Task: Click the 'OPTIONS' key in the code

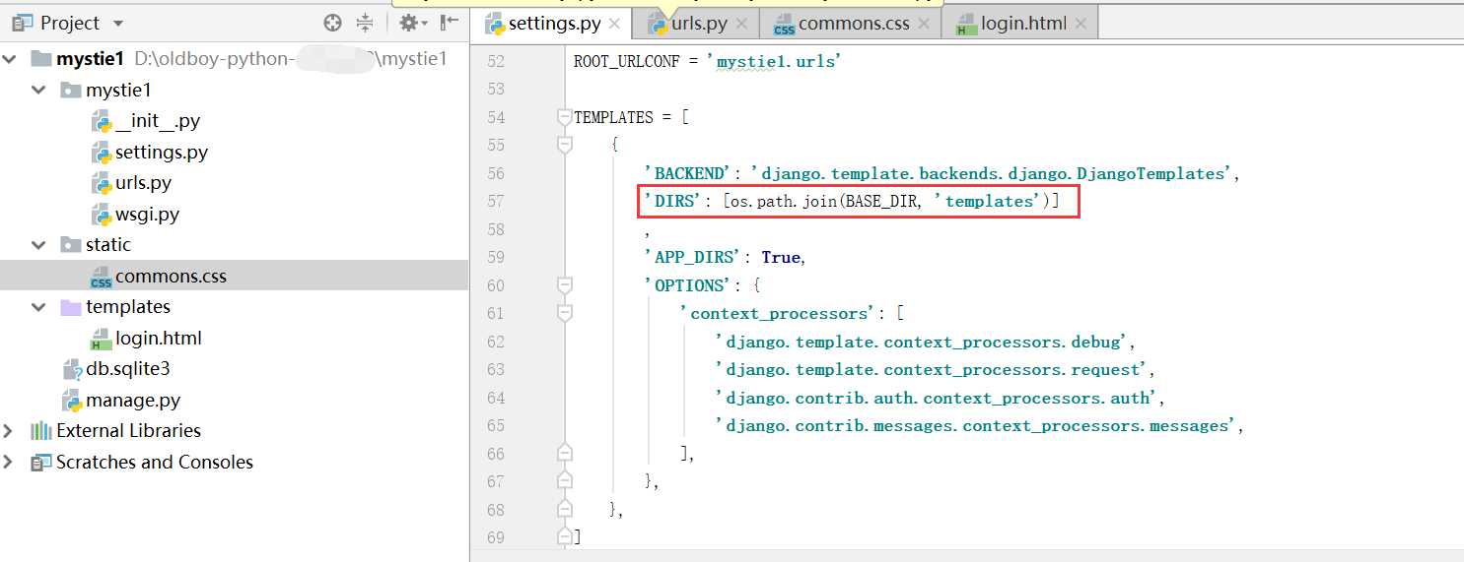Action: (x=688, y=285)
